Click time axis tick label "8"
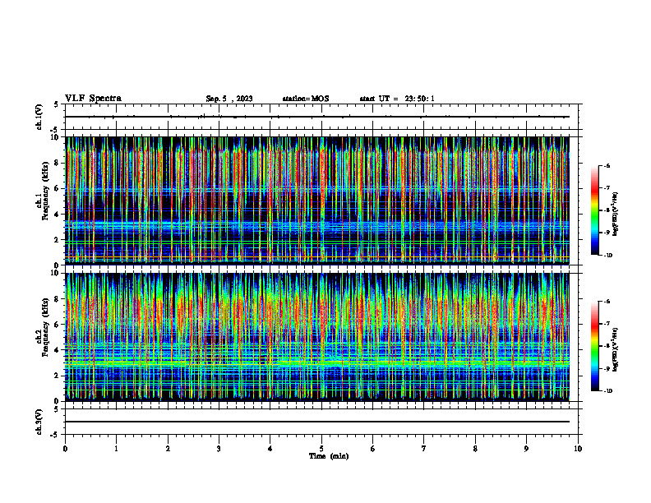The image size is (651, 503). pyautogui.click(x=475, y=449)
